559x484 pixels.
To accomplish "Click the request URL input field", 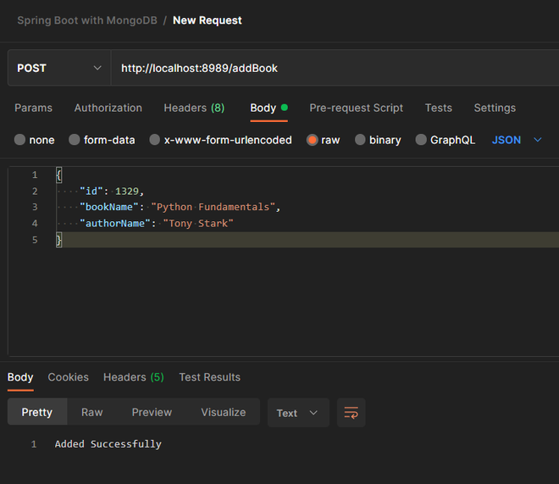I will coord(330,68).
